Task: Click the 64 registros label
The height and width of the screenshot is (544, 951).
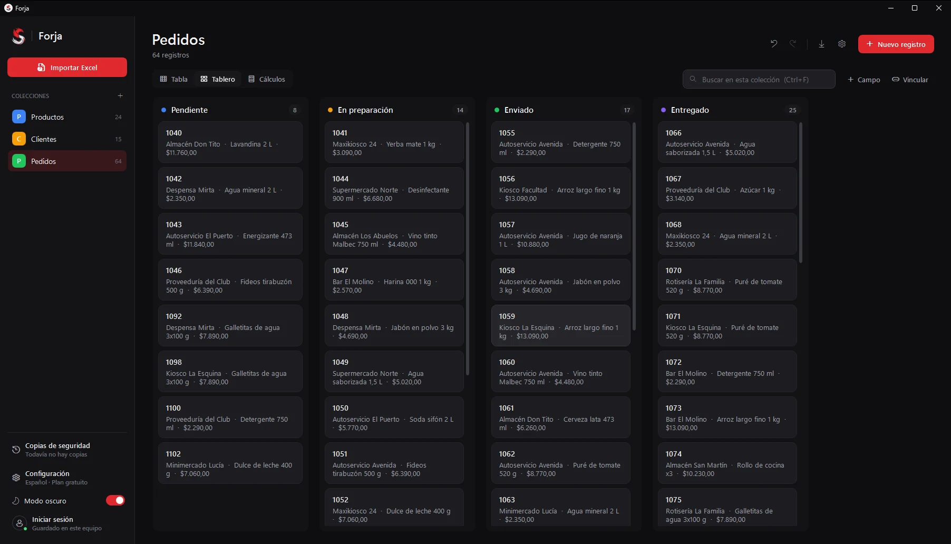Action: (x=171, y=55)
